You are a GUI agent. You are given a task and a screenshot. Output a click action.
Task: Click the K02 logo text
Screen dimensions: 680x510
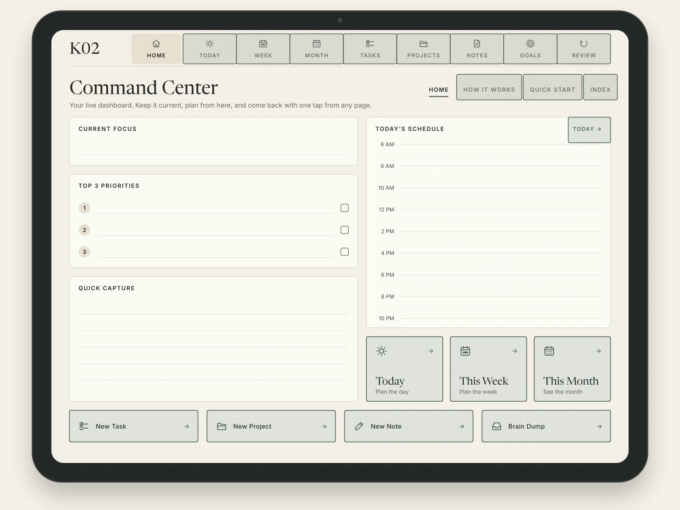tap(85, 48)
